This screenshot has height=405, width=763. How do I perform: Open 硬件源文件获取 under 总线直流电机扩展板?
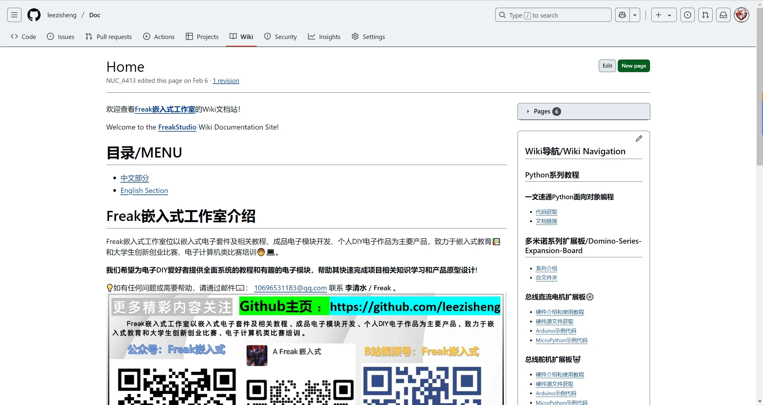[x=554, y=322]
